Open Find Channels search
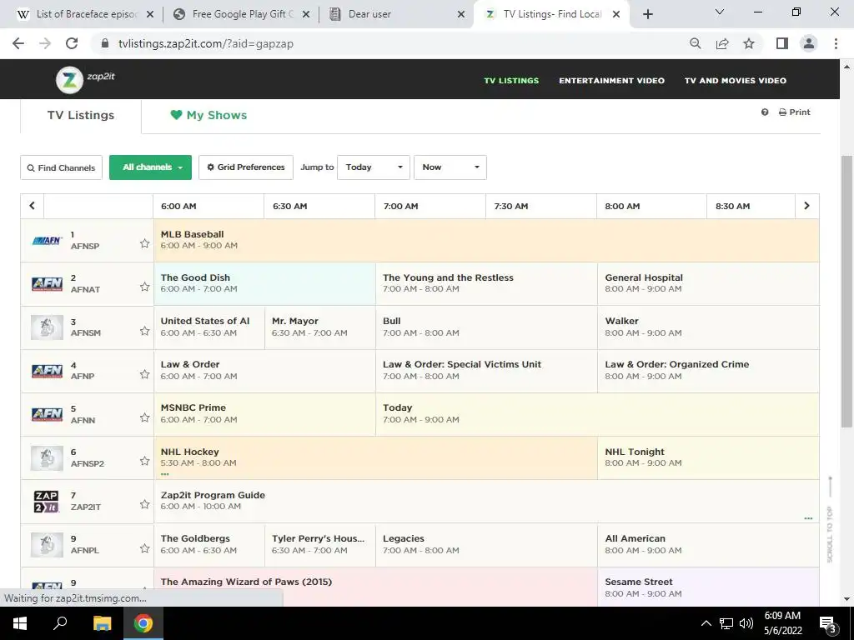 (61, 167)
